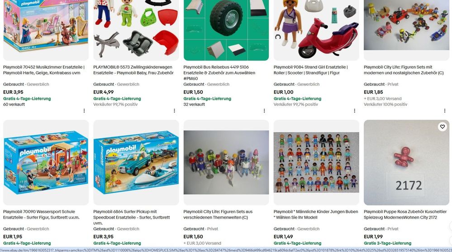The height and width of the screenshot is (252, 452).
Task: View Wassersport Schule 70090 box image
Action: 46,163
